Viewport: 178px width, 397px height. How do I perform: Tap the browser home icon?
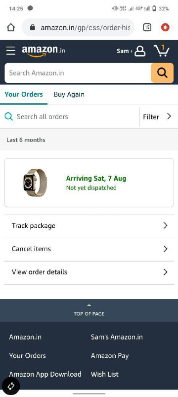11,27
